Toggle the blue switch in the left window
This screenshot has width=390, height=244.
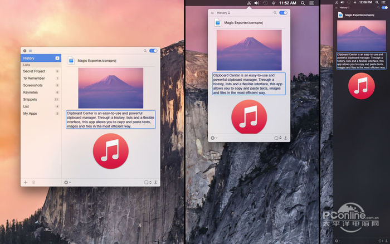(153, 51)
